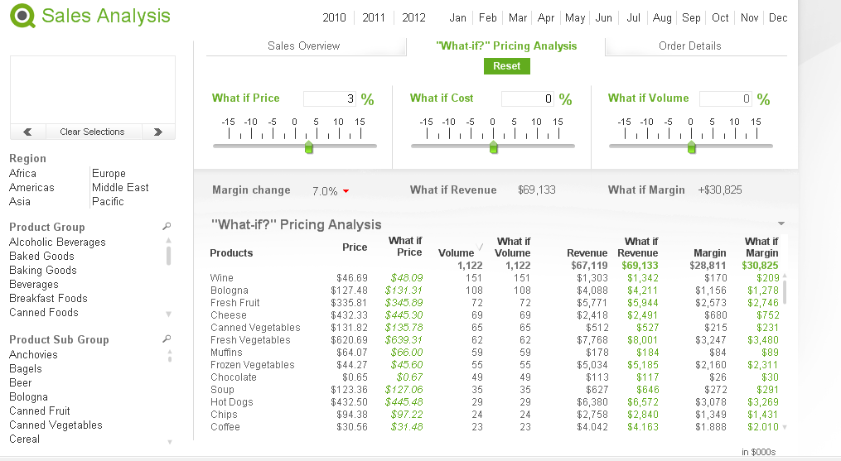The image size is (841, 461).
Task: Switch to the Sales Overview tab
Action: (x=304, y=46)
